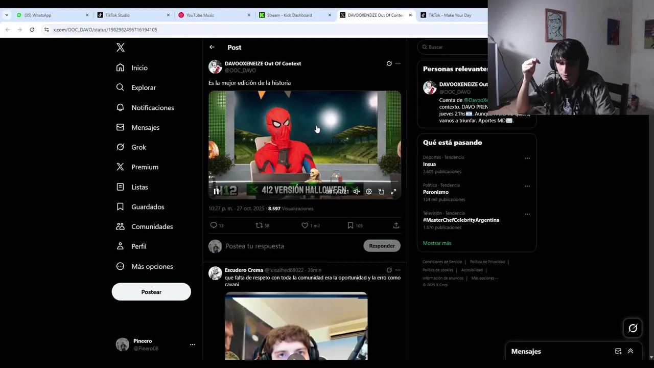Screen dimensions: 654x368
Task: Open Mensajes in the sidebar
Action: (138, 127)
